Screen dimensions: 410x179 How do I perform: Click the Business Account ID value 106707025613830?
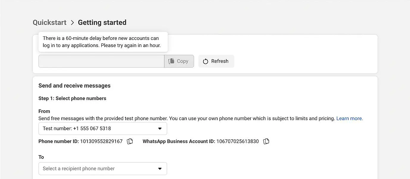point(238,141)
